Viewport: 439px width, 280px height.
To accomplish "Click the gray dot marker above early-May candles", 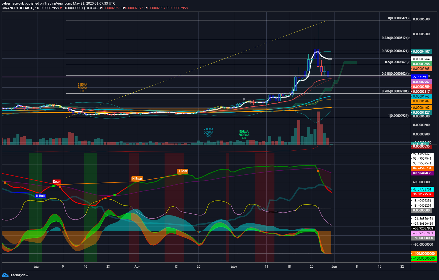I will [x=244, y=99].
